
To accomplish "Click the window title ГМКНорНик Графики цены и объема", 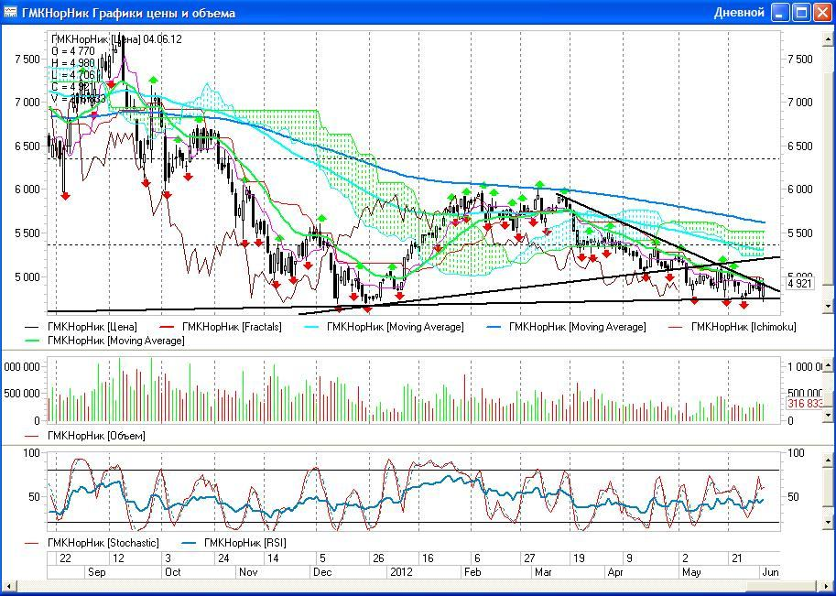I will [128, 13].
